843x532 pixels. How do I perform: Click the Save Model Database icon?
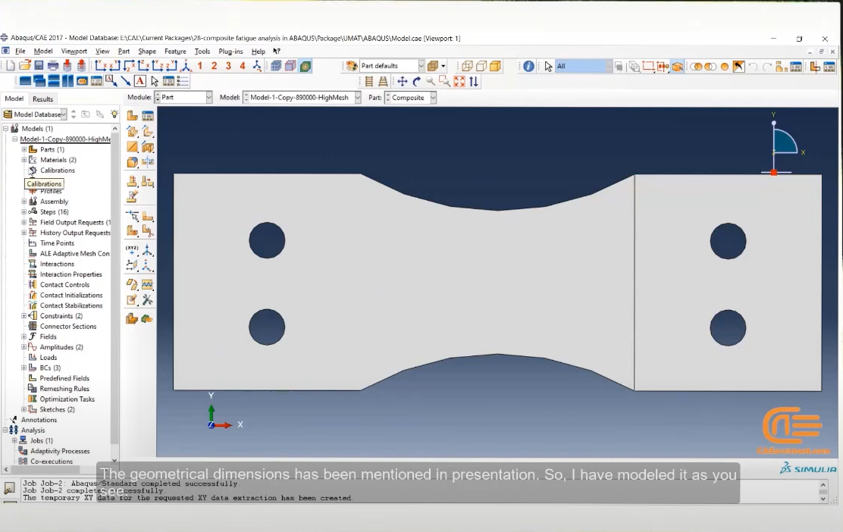click(39, 66)
